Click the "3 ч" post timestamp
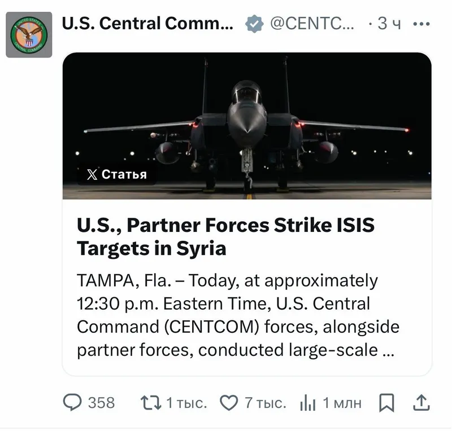This screenshot has width=452, height=431. tap(389, 24)
